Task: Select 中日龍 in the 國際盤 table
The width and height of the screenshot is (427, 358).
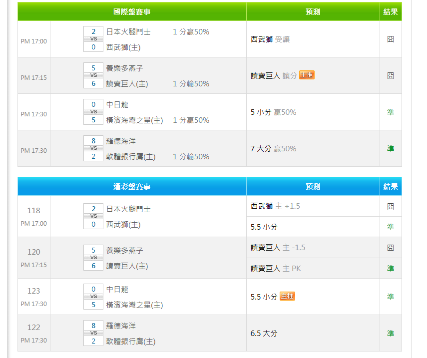Action: 117,104
